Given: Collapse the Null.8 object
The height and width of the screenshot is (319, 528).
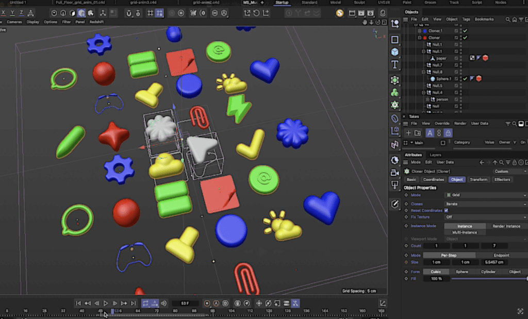Looking at the screenshot, I should (x=424, y=72).
